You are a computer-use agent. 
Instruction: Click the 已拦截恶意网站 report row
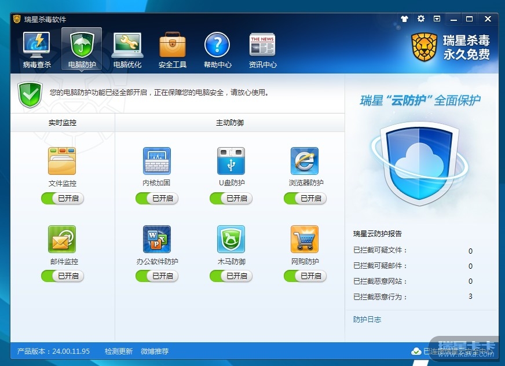point(412,281)
